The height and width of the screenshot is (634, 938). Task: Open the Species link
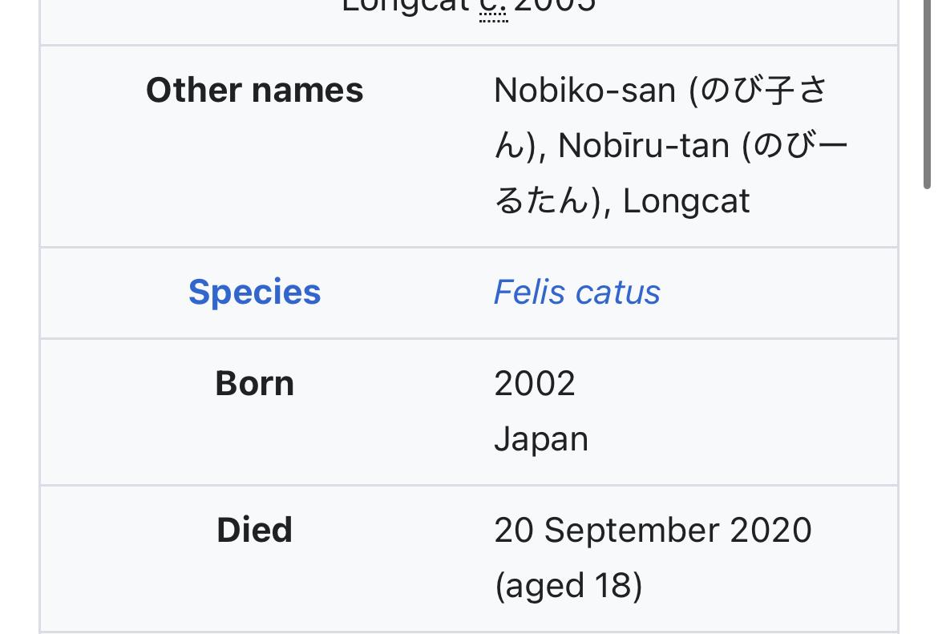tap(254, 293)
